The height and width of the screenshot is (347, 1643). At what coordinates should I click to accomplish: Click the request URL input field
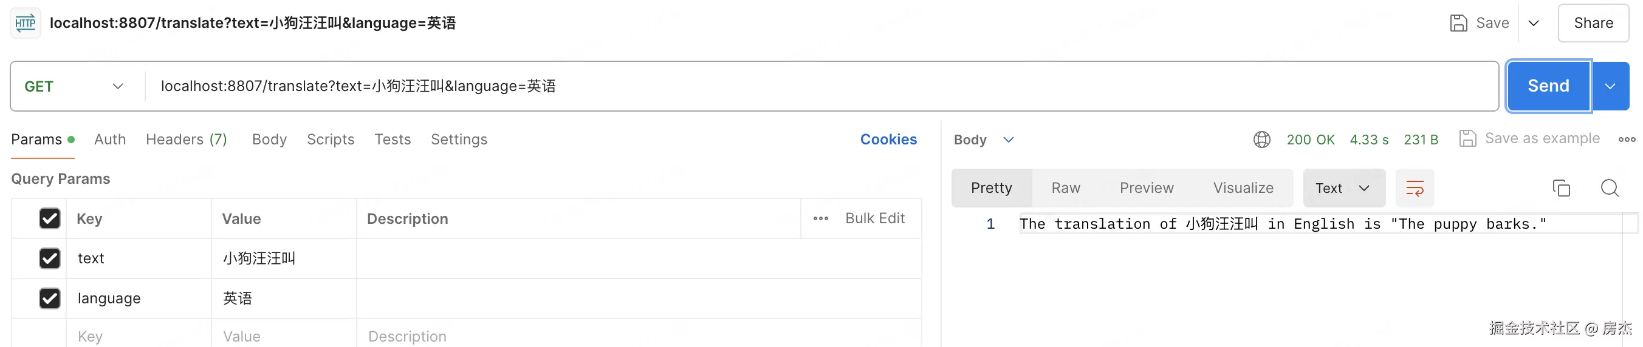766,87
